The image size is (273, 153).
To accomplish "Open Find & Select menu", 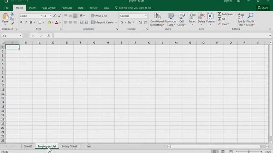I will [250, 19].
